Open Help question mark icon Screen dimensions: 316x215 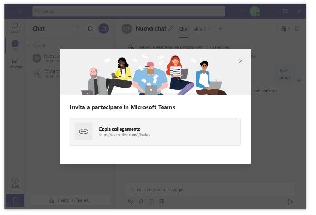click(15, 182)
